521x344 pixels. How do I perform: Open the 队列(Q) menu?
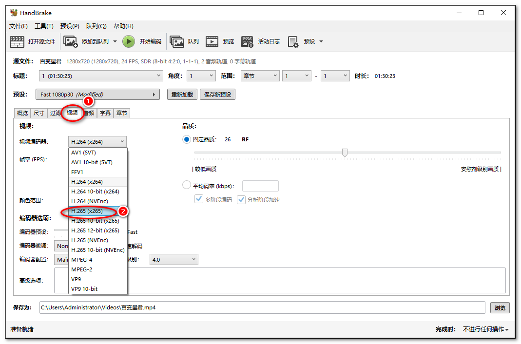click(x=96, y=26)
